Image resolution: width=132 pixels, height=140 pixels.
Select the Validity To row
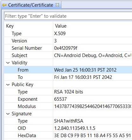[x=68, y=77]
